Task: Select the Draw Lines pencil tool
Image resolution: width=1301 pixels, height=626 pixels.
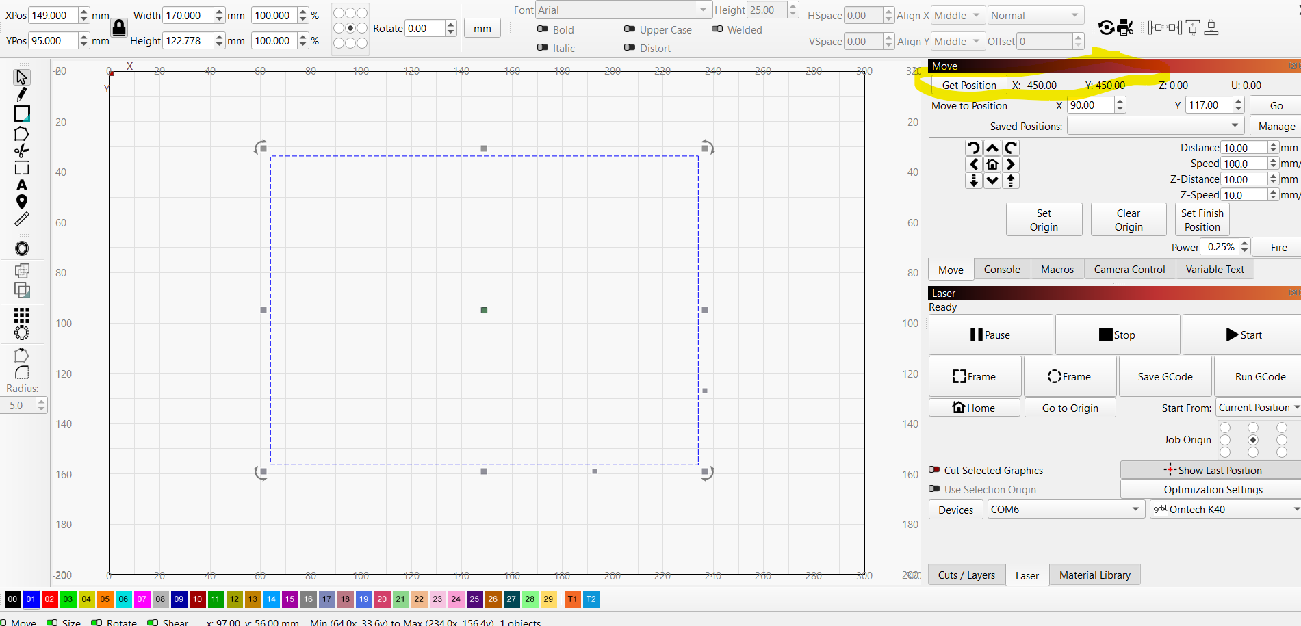Action: pos(21,94)
